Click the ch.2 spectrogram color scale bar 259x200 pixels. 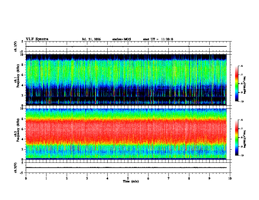coord(236,138)
